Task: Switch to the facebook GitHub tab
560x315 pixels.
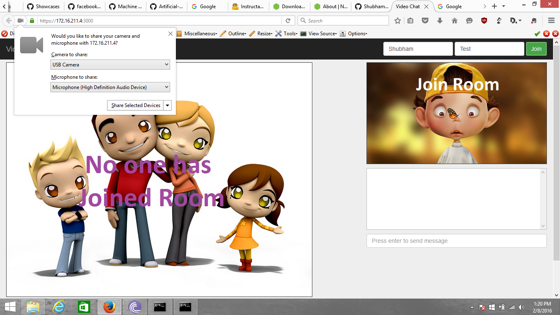Action: pyautogui.click(x=84, y=6)
